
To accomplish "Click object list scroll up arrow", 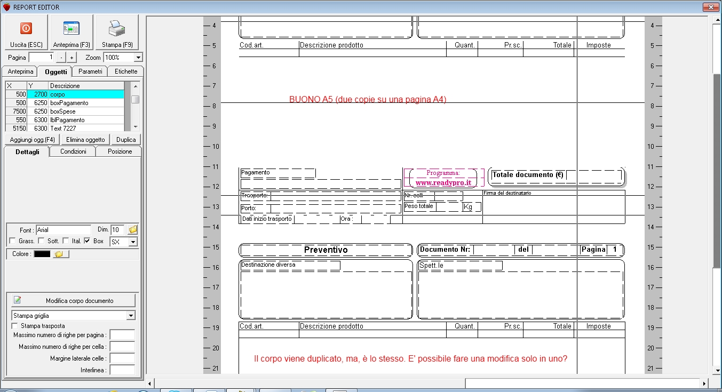I will coord(136,86).
